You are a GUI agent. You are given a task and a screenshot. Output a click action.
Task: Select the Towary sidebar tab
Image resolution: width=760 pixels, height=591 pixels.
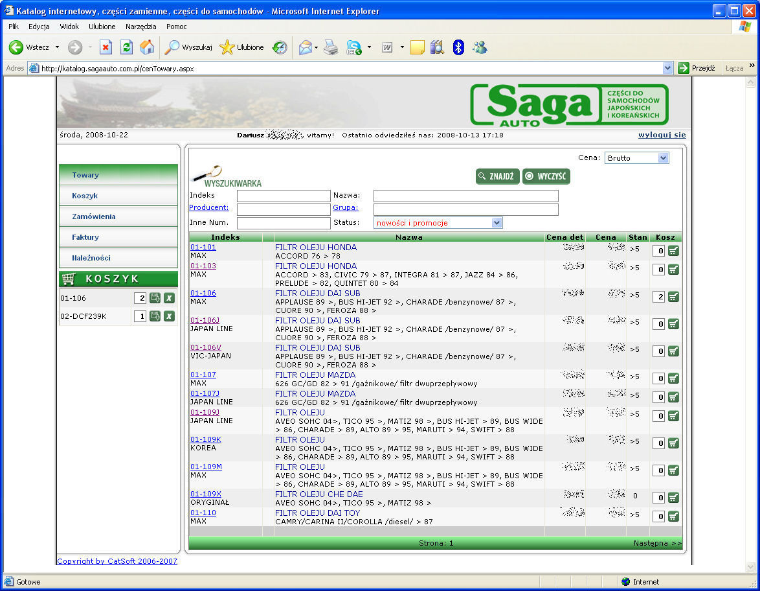coord(118,175)
